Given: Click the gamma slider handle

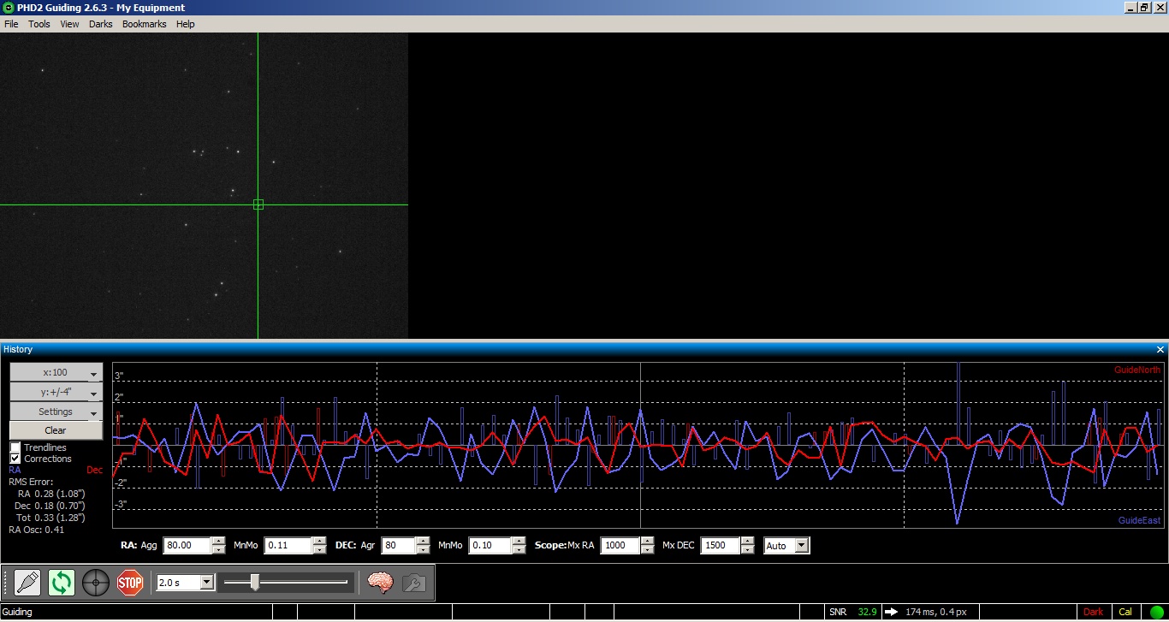Looking at the screenshot, I should 254,583.
